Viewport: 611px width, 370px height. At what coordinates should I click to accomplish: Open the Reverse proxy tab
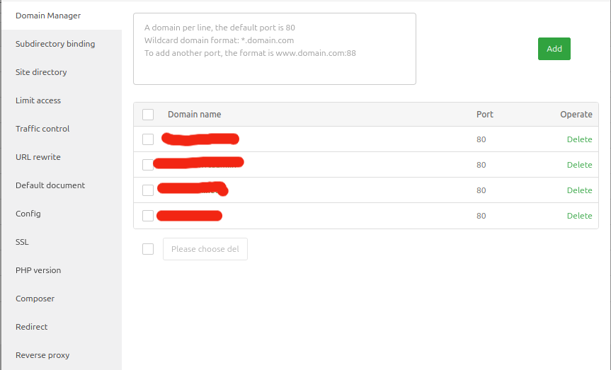pos(42,355)
